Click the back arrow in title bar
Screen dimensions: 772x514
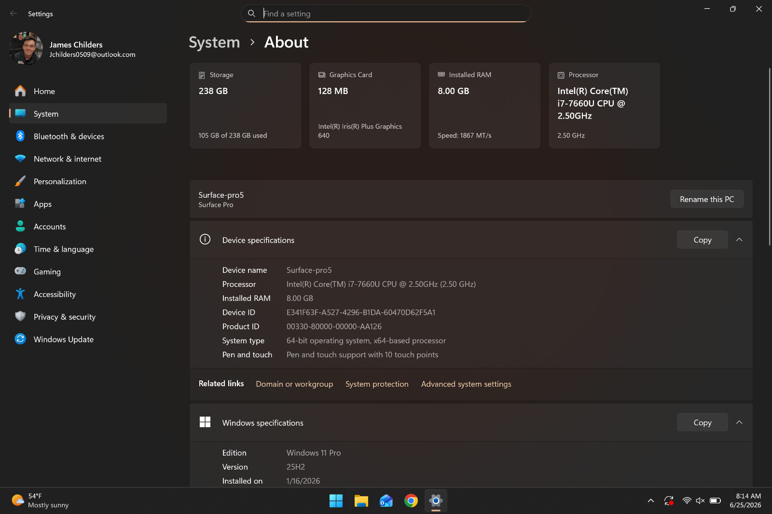14,14
